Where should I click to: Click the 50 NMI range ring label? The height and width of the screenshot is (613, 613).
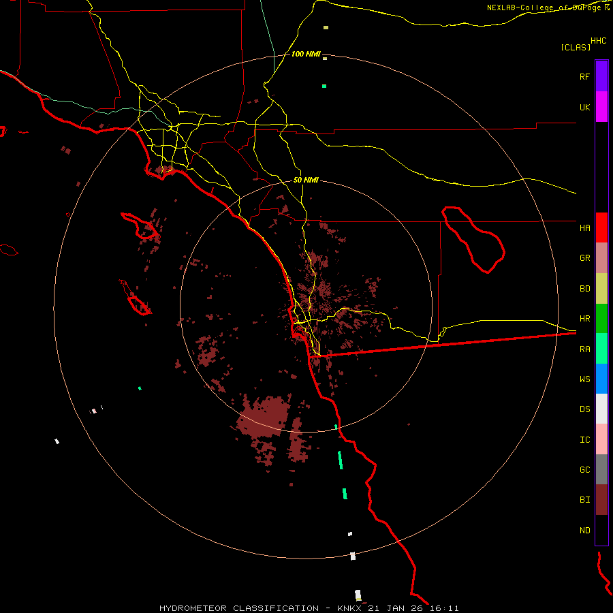click(306, 180)
